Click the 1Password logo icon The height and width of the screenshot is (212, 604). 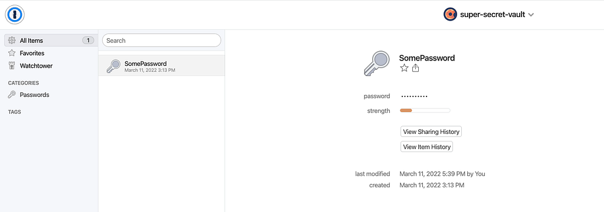click(15, 15)
